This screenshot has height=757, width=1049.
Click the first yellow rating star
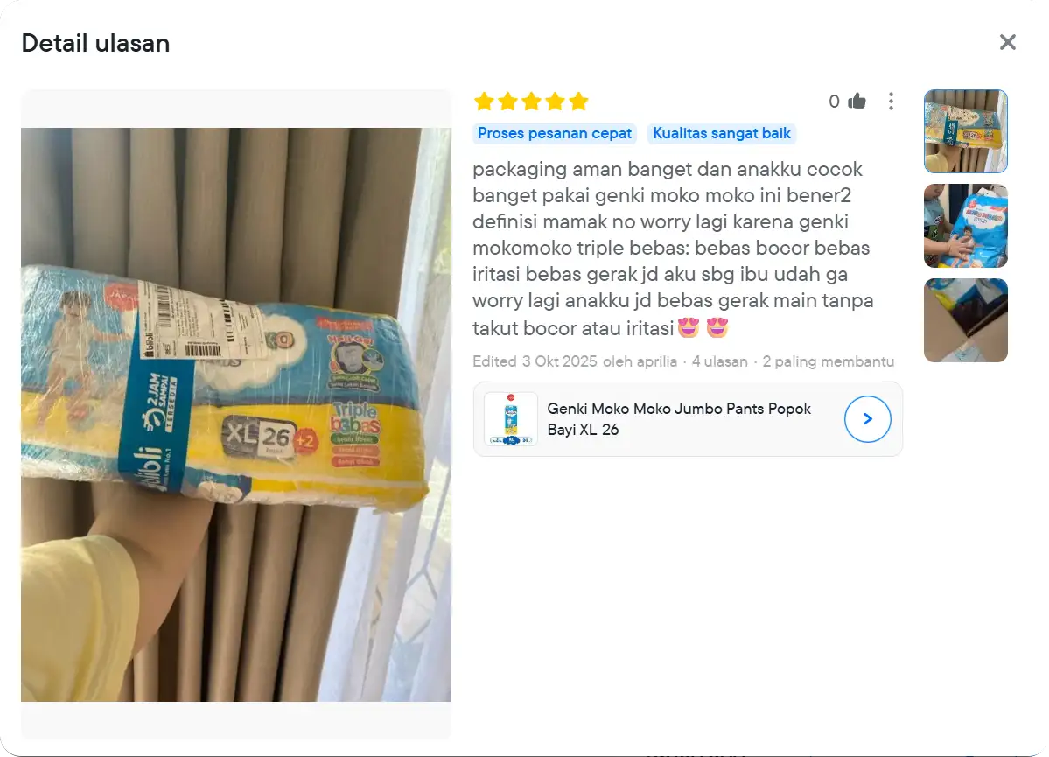(x=485, y=102)
